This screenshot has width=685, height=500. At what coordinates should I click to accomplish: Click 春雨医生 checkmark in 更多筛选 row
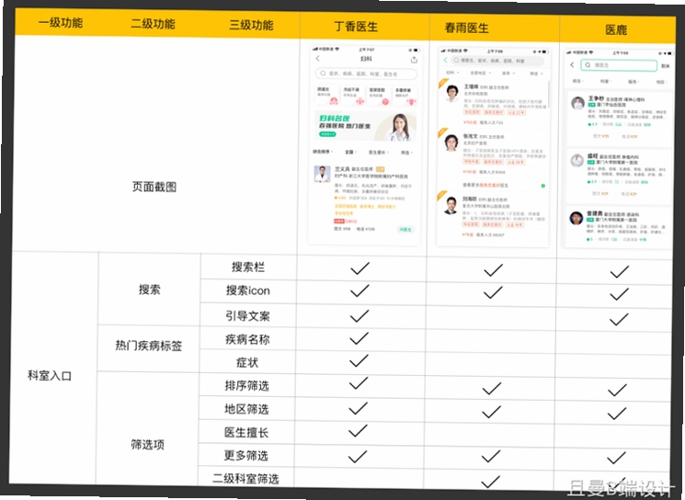[491, 457]
